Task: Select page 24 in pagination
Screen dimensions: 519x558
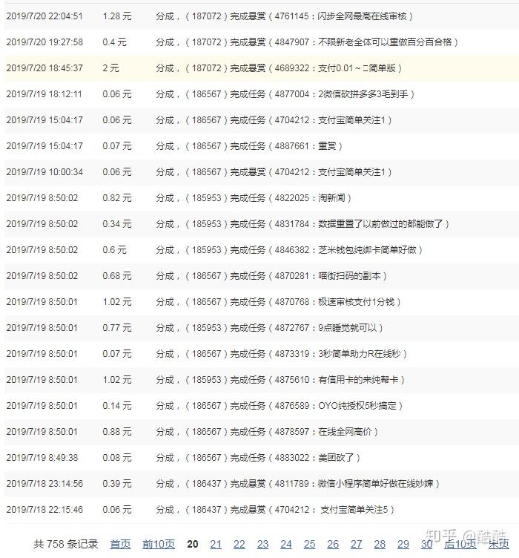Action: point(286,544)
